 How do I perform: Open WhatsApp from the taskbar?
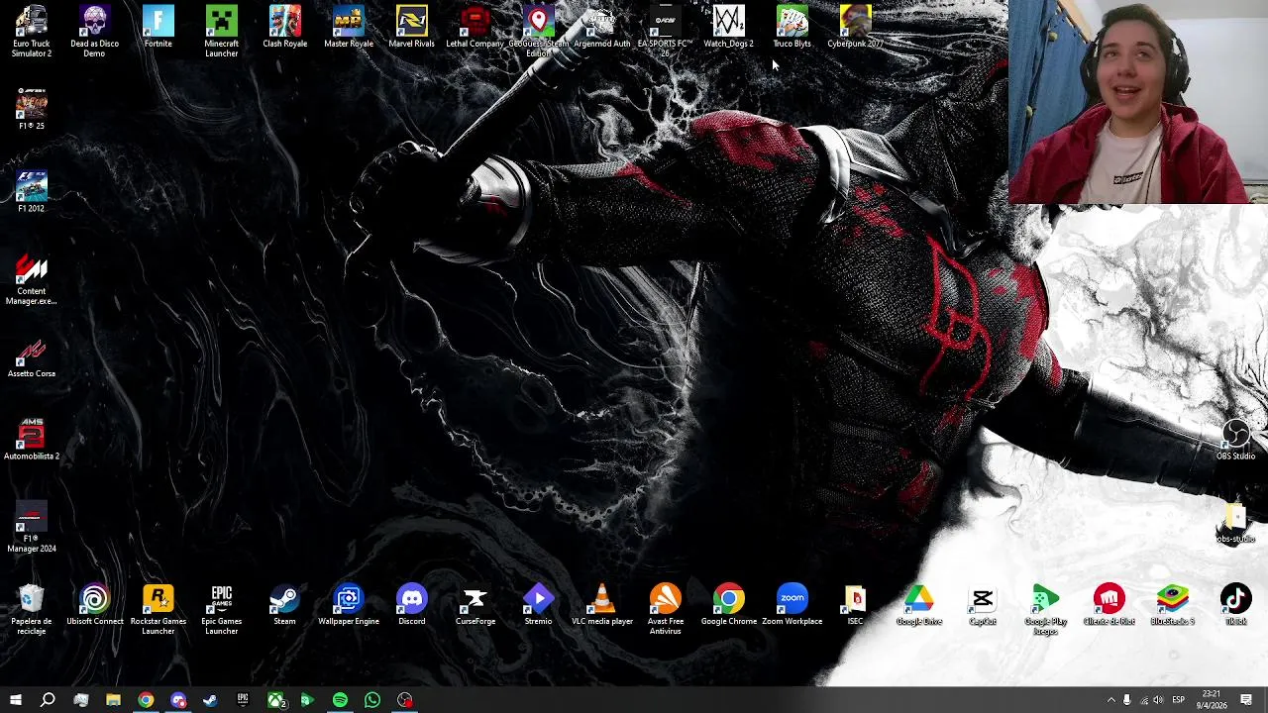(372, 700)
